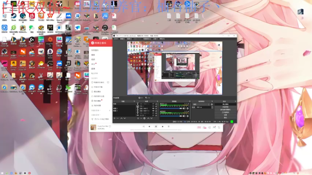
Task: Click the 停止推流 button in OBS controls
Action: click(225, 104)
